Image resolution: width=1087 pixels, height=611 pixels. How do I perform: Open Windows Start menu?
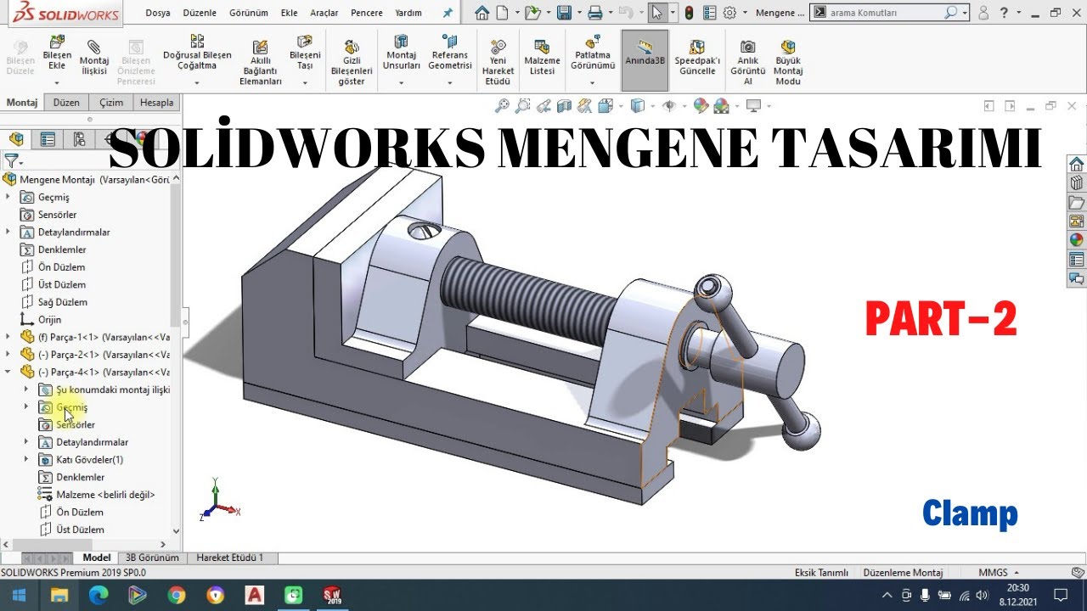18,595
